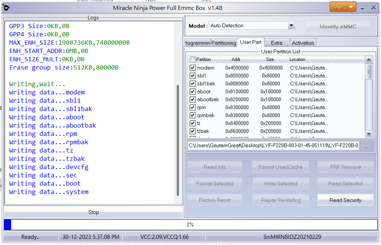381x245 pixels.
Task: Toggle the sbl1bak partition checkbox
Action: (x=192, y=84)
